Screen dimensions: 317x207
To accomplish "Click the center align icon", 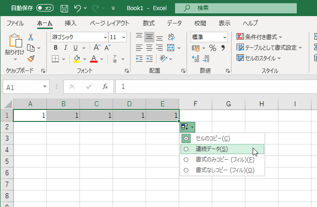I will click(149, 47).
